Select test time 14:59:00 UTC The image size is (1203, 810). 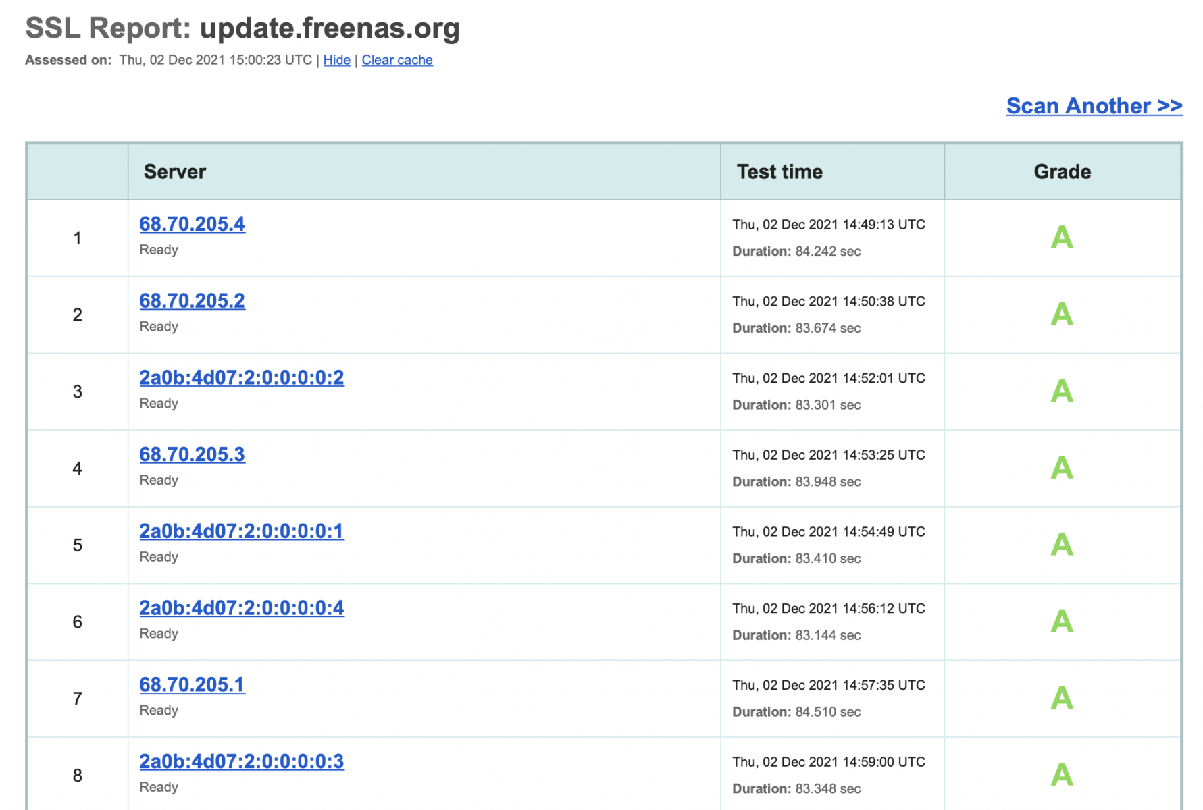[x=829, y=762]
